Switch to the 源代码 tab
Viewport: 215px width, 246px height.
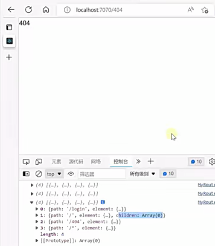point(76,162)
